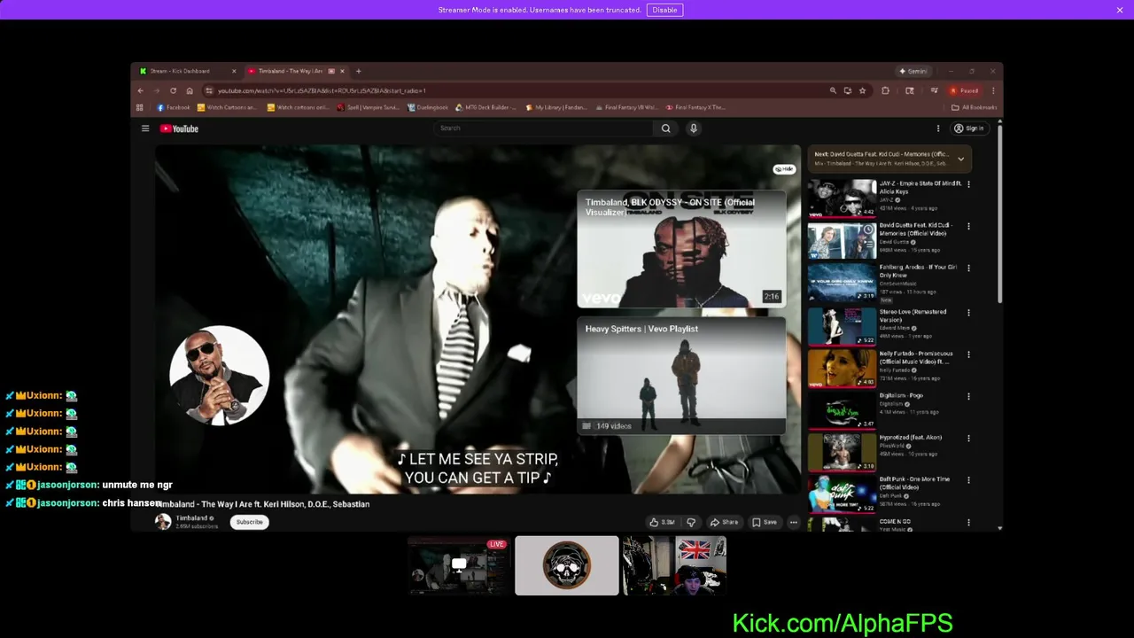Select the webcam tile with British flag
This screenshot has height=638, width=1134.
[674, 565]
